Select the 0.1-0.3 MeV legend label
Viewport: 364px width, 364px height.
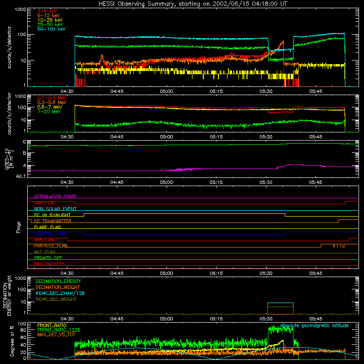click(52, 98)
